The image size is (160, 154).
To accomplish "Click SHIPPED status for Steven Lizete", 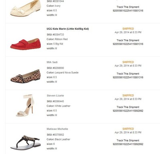I will point(128,95).
